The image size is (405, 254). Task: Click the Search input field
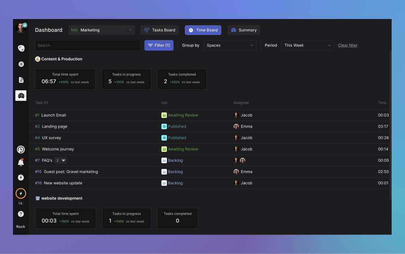(x=87, y=45)
